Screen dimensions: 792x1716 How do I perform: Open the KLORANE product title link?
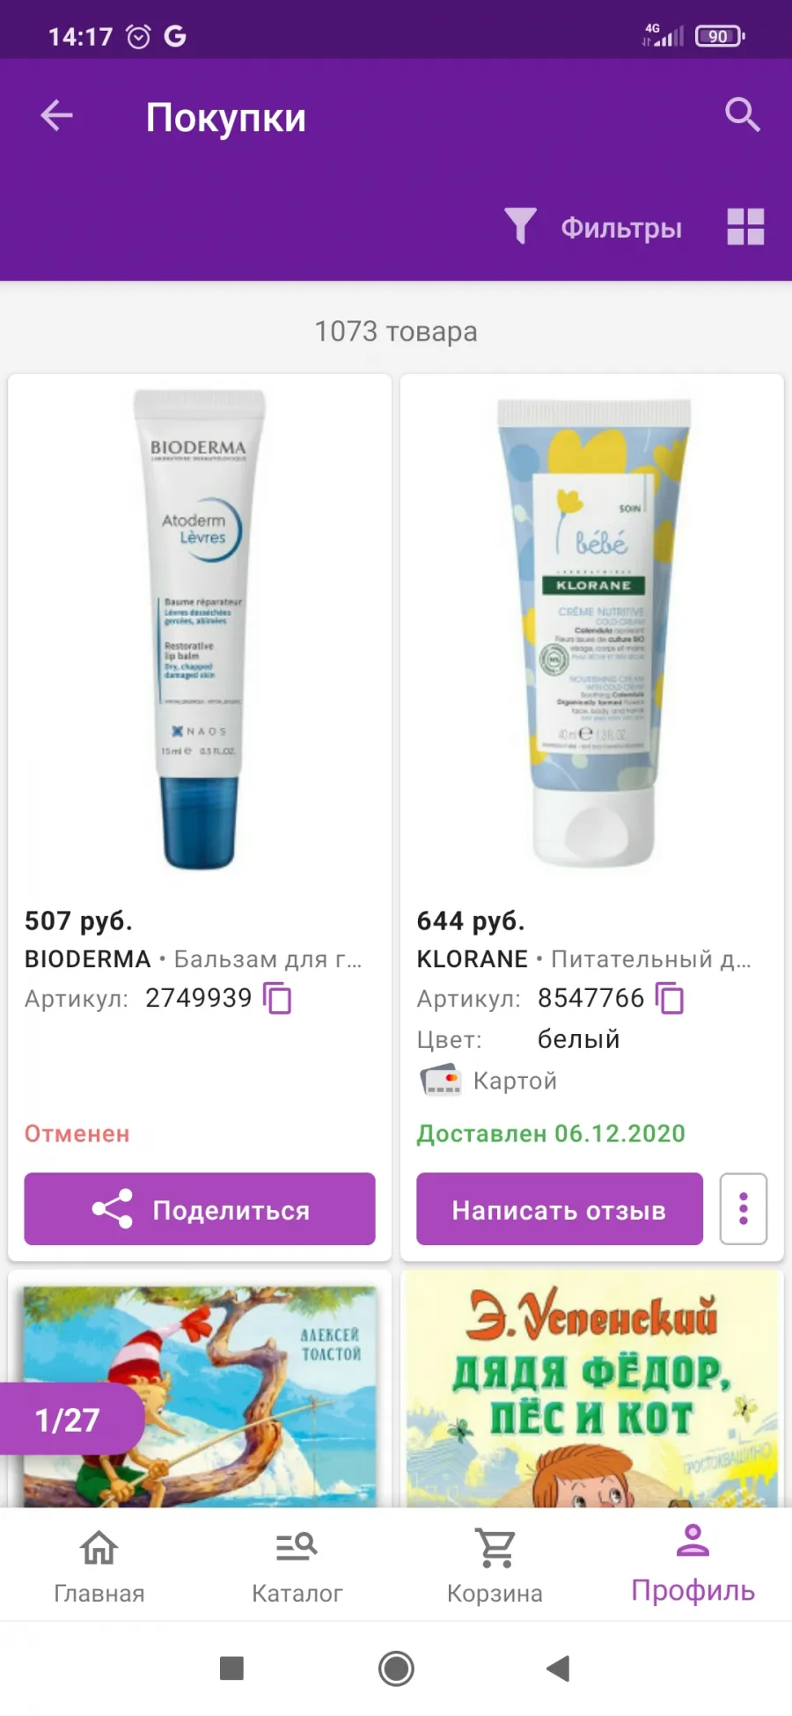click(584, 958)
